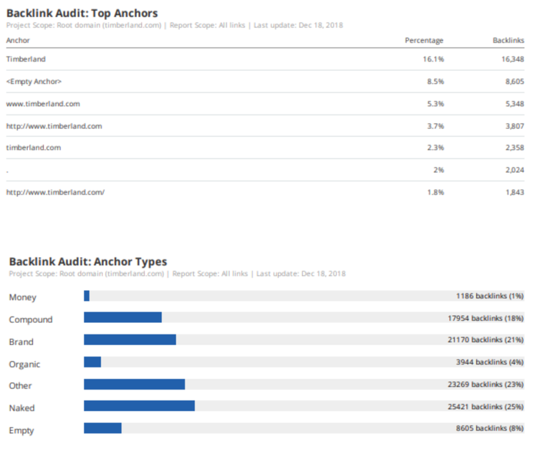The height and width of the screenshot is (454, 537).
Task: Click the 3,807 backlinks count
Action: [515, 126]
